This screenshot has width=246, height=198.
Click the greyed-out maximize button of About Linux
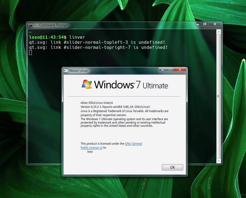[170, 70]
